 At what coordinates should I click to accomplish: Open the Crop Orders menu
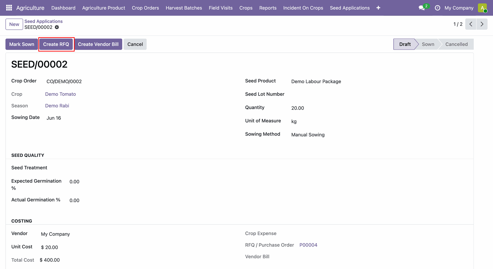tap(145, 8)
